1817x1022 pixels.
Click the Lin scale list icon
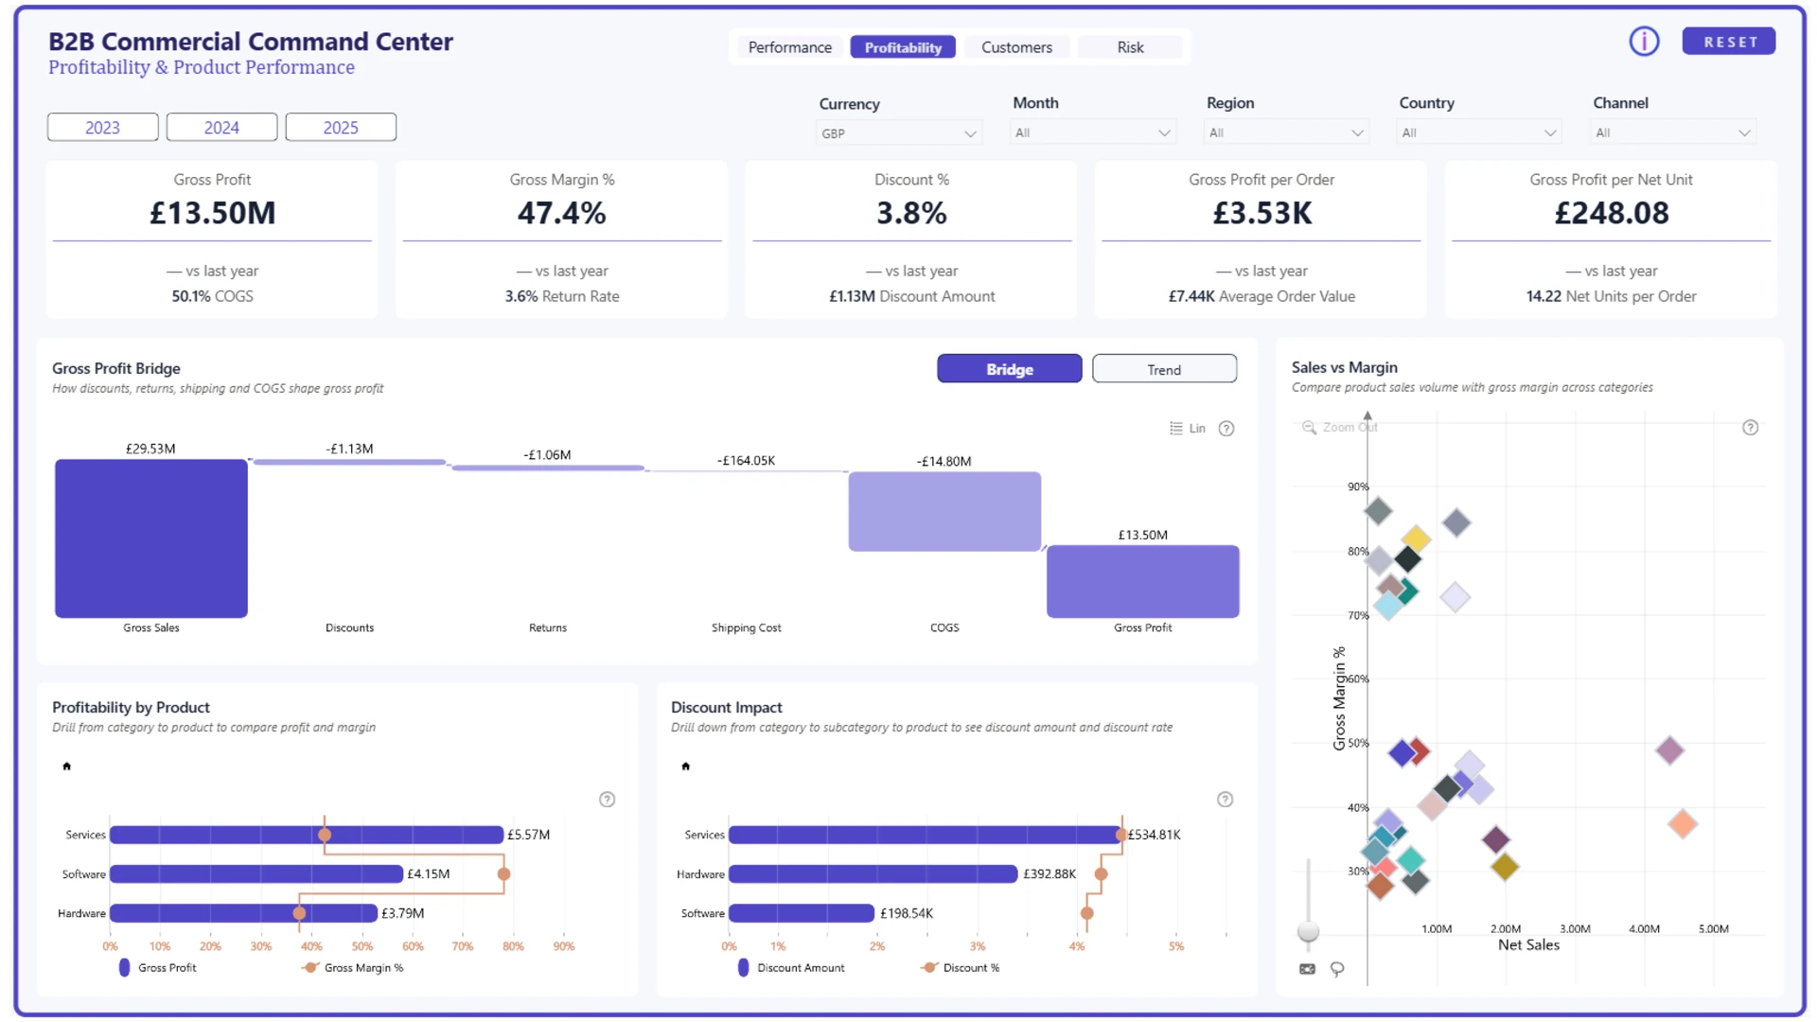coord(1176,429)
